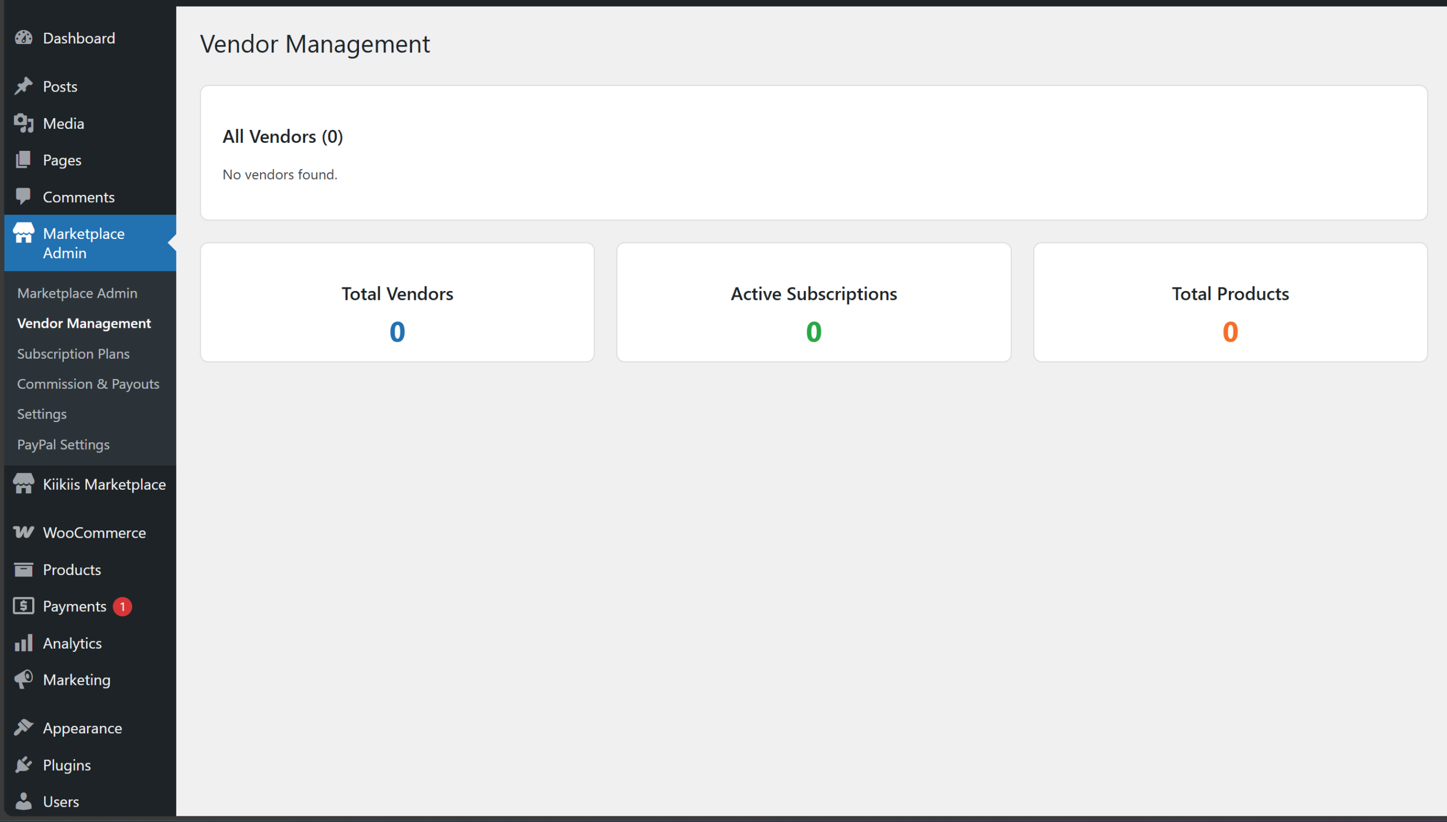This screenshot has width=1447, height=822.
Task: Open PayPal Settings submenu page
Action: 63,444
